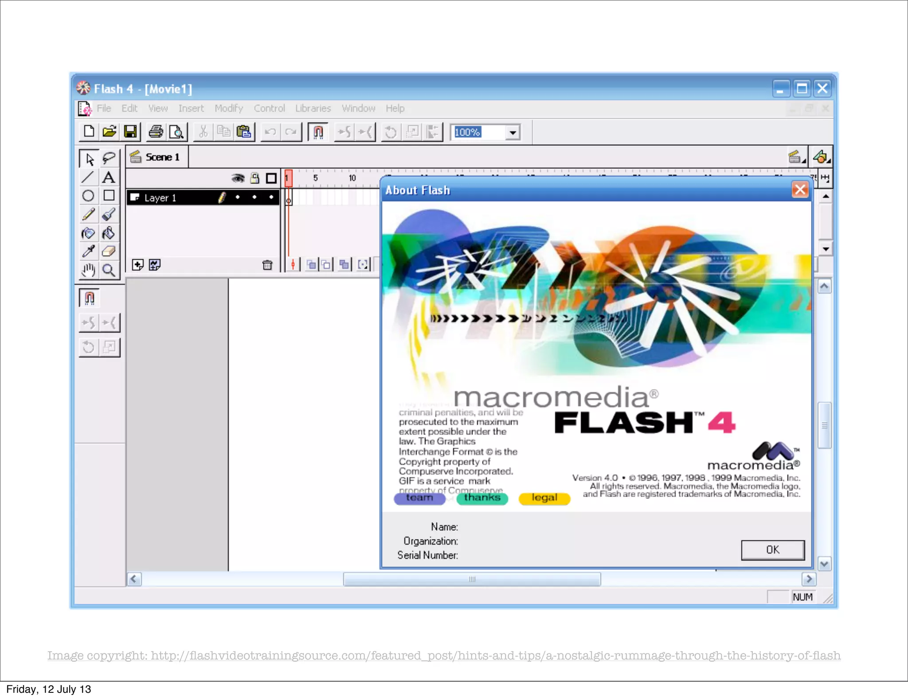The width and height of the screenshot is (908, 699).
Task: Click the New document toolbar icon
Action: click(x=89, y=132)
